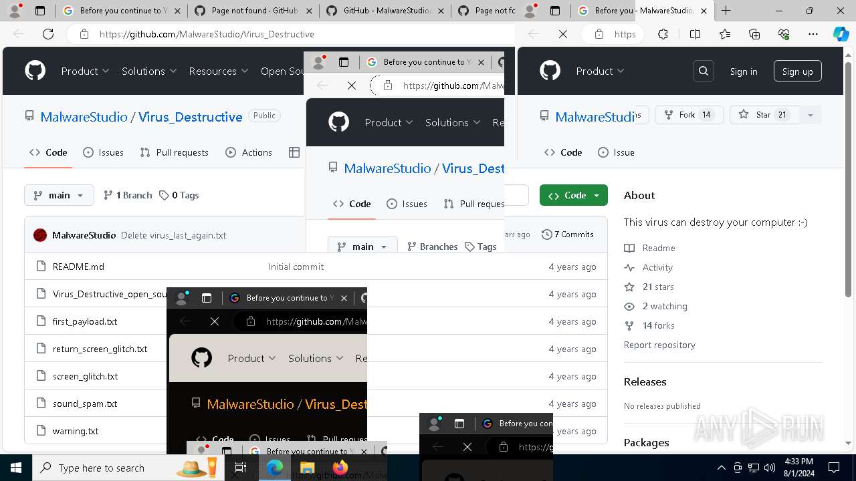The image size is (856, 481).
Task: Open Favorites in Edge toolbar
Action: click(x=725, y=34)
